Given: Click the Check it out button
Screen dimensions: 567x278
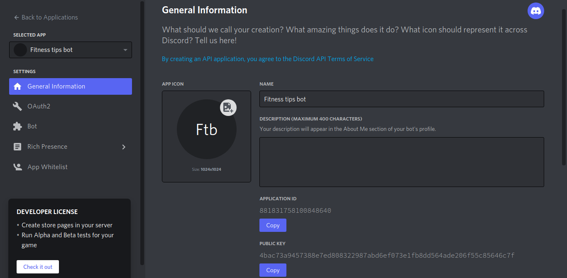Looking at the screenshot, I should point(38,267).
